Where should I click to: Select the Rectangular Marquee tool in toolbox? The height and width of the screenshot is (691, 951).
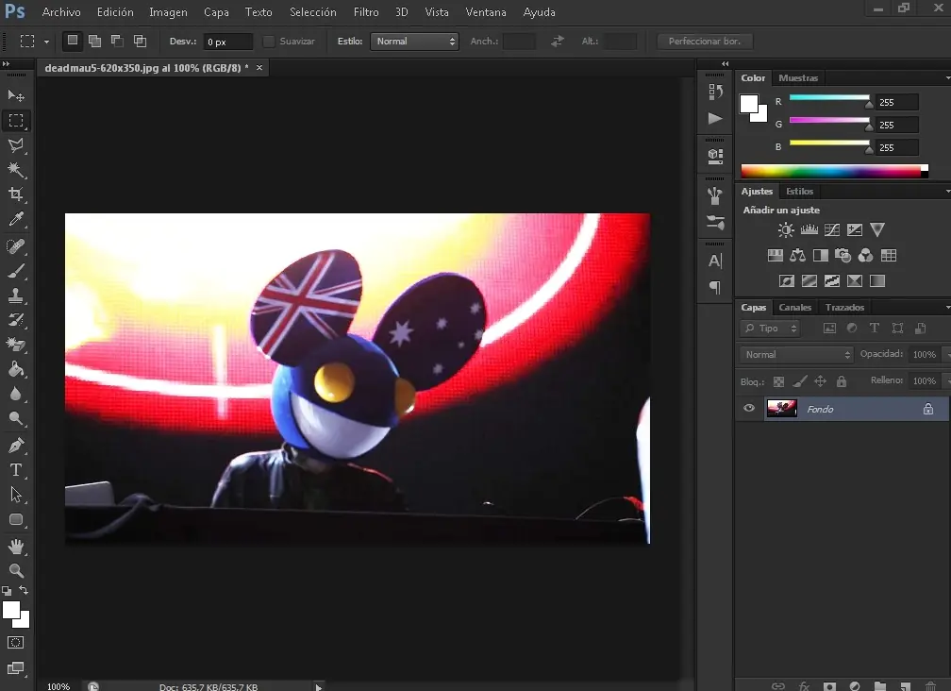(x=16, y=121)
